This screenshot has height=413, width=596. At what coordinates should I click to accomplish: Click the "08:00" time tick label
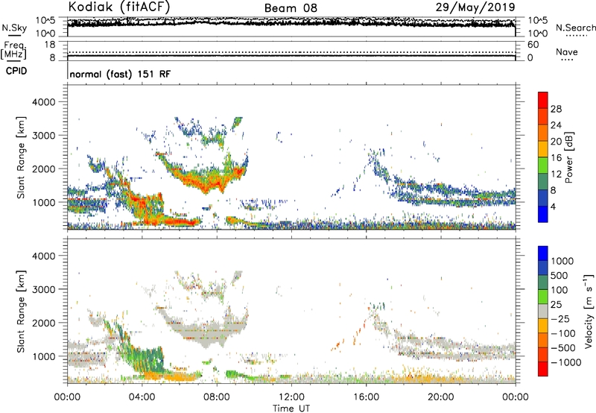[217, 397]
